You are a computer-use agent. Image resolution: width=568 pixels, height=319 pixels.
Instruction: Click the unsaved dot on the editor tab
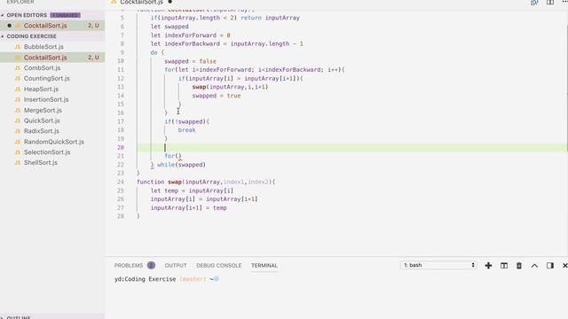pos(170,2)
